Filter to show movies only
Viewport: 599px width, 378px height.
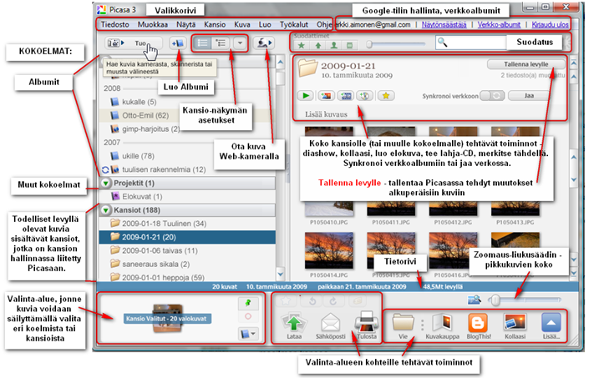(349, 45)
